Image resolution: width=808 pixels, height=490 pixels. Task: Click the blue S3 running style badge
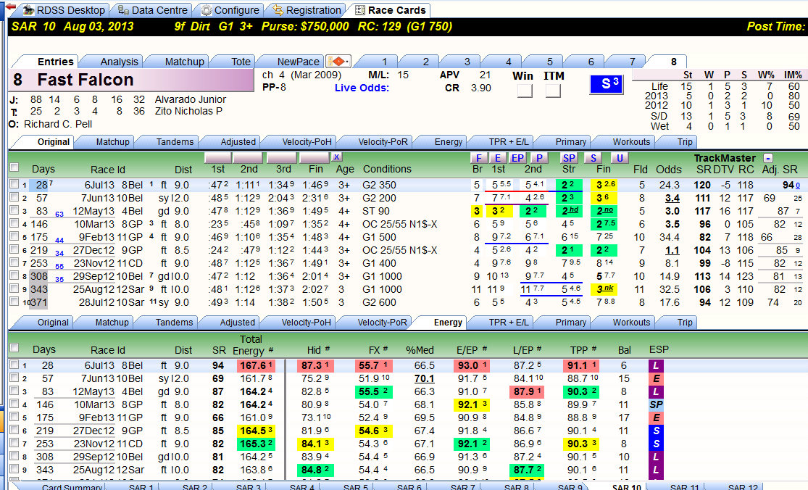607,84
